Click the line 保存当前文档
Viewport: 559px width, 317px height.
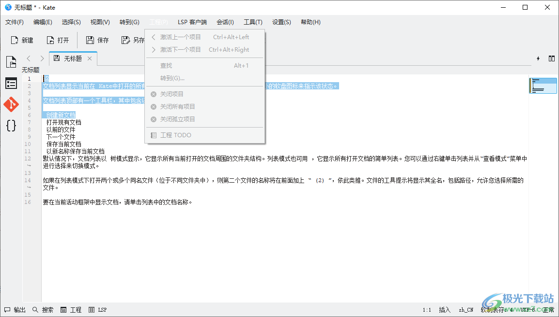[x=64, y=144]
